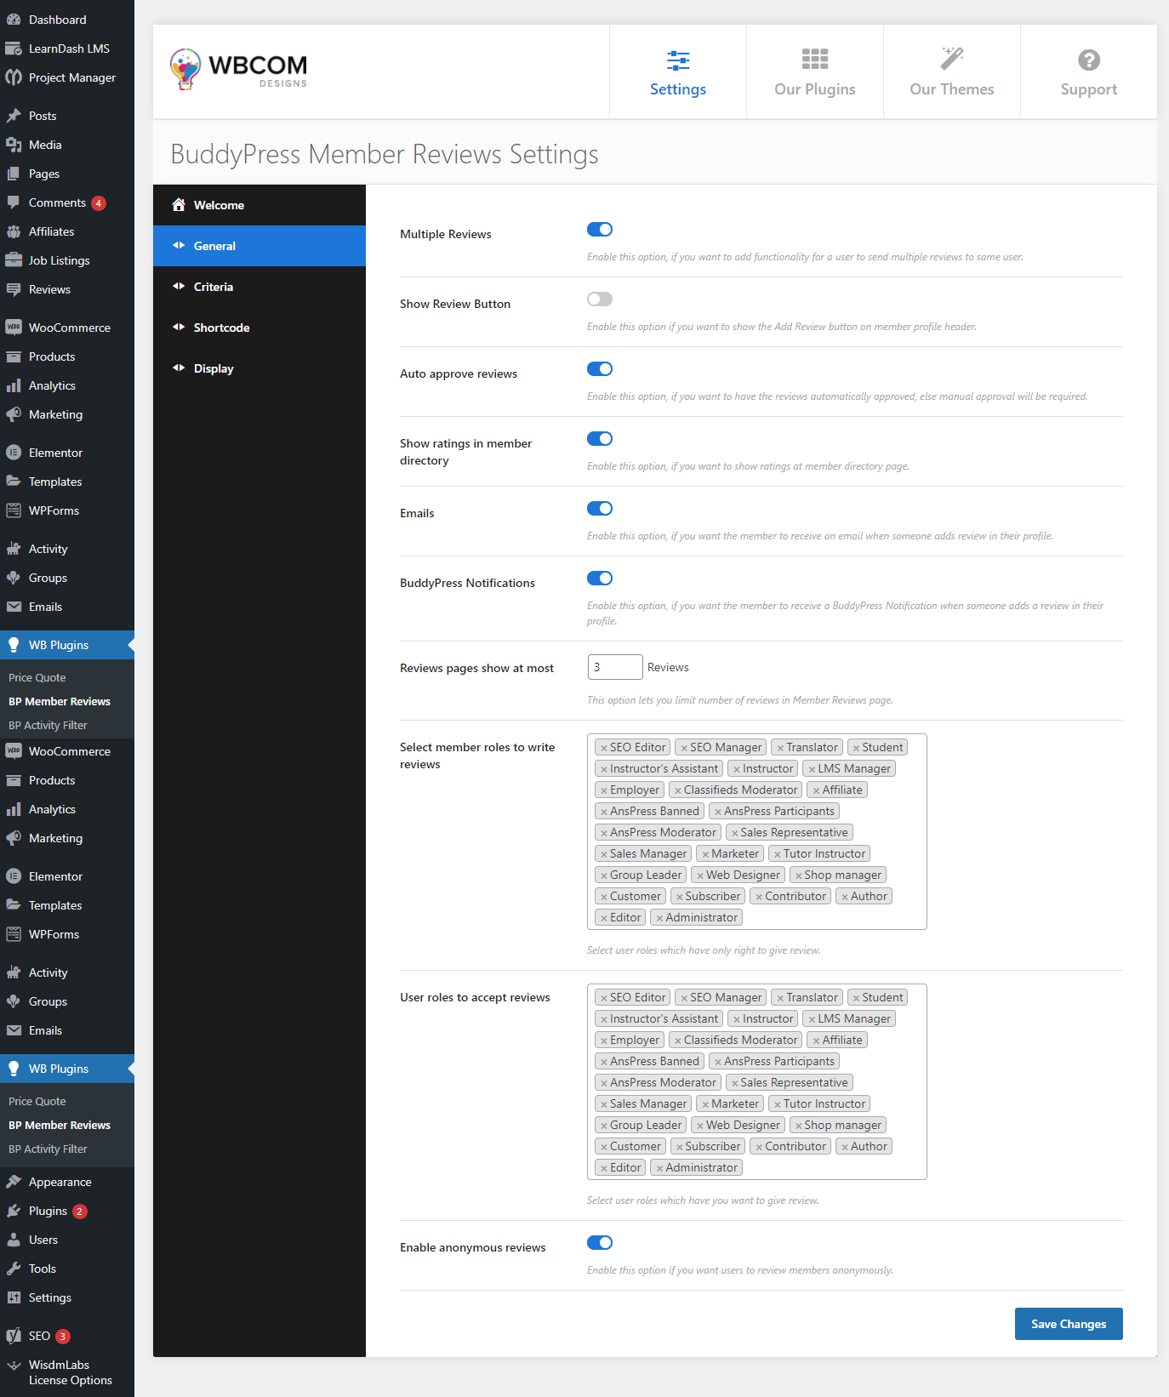Remove Administrator from accept reviews roles
Image resolution: width=1169 pixels, height=1397 pixels.
tap(659, 1168)
